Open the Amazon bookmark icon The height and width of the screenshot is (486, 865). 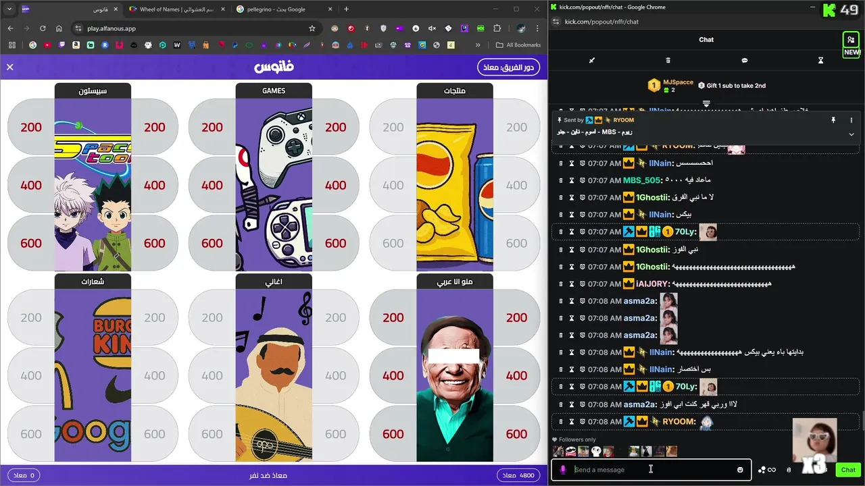[76, 45]
